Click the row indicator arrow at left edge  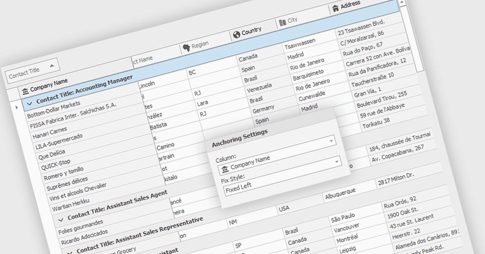[16, 107]
